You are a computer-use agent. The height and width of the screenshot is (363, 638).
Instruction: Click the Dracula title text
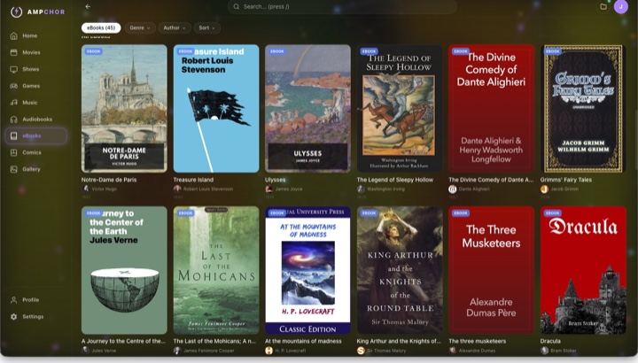550,341
